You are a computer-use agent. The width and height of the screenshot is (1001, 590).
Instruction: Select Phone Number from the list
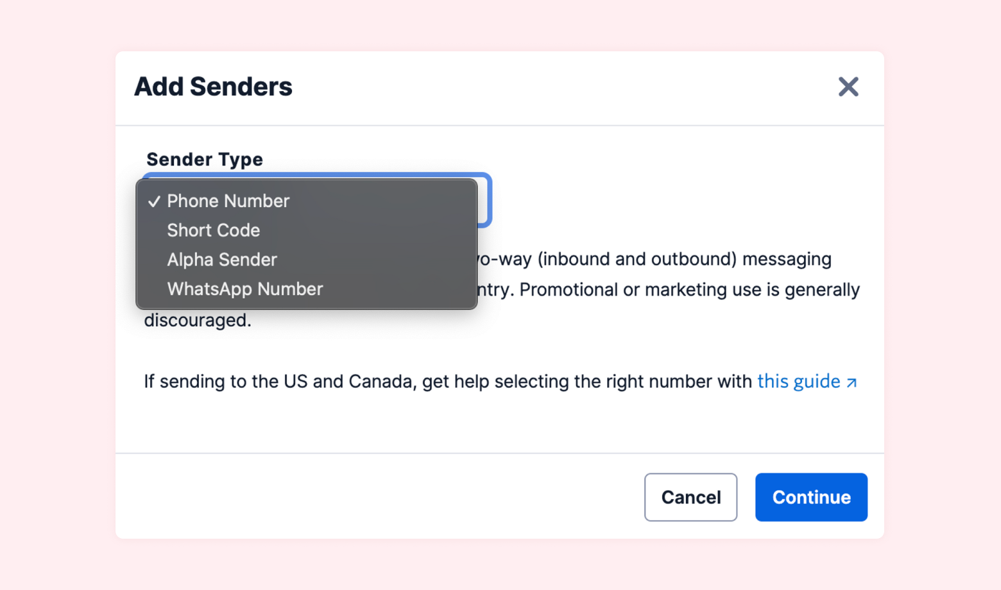pyautogui.click(x=228, y=201)
